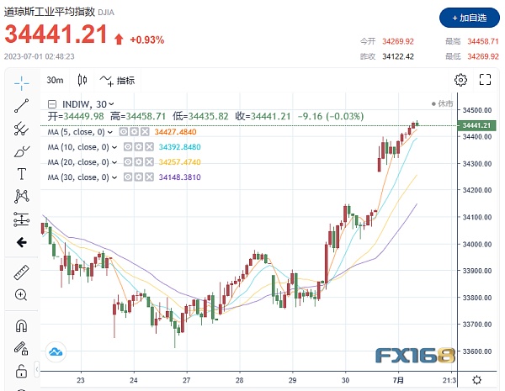The image size is (505, 391).
Task: Toggle the unlock drawings padlock icon
Action: [x=21, y=371]
